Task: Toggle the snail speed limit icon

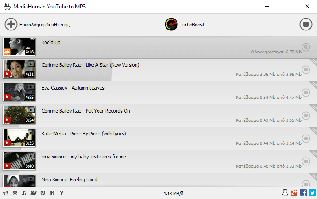Action: 34,193
